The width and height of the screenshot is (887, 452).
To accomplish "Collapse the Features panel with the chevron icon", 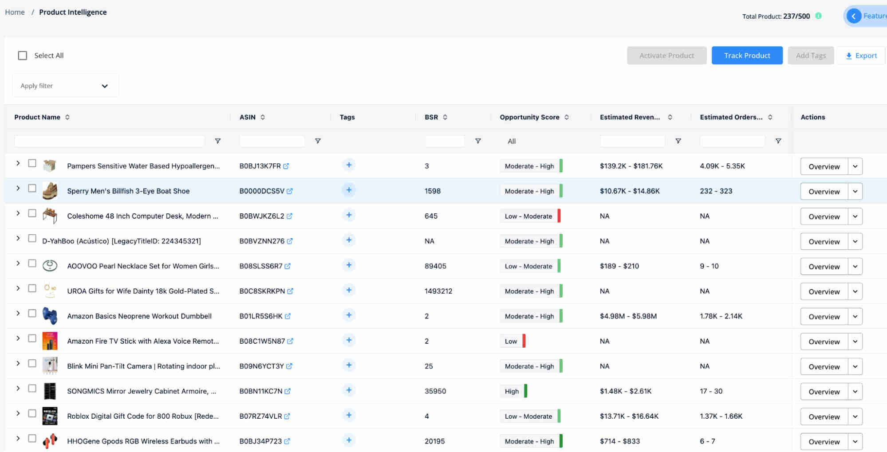I will tap(853, 16).
